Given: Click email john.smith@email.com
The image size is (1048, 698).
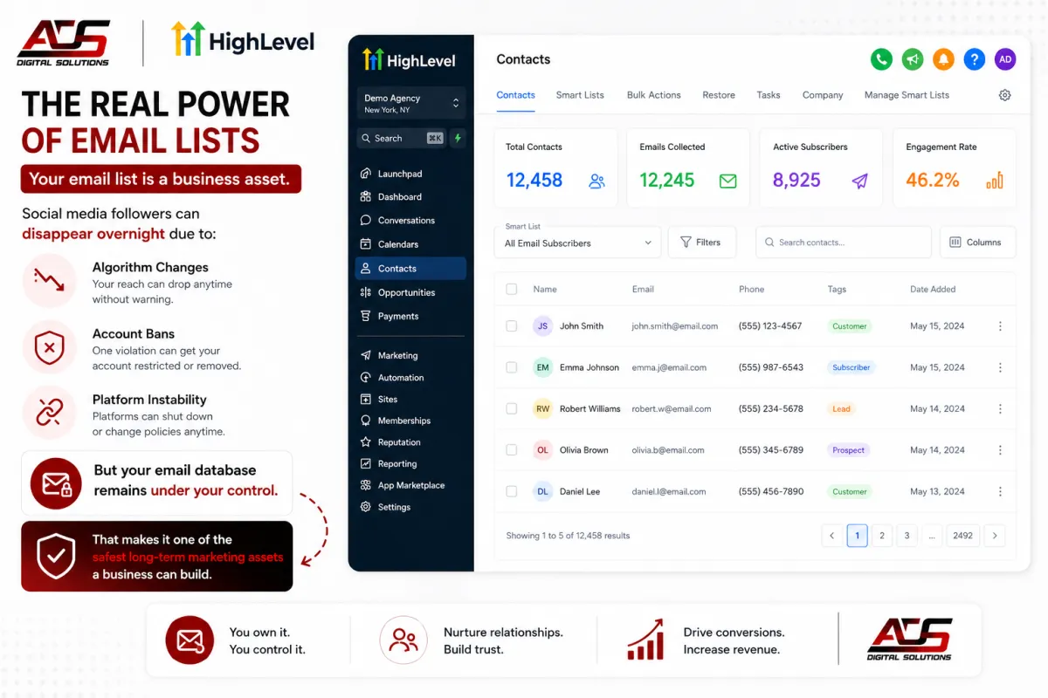Looking at the screenshot, I should tap(674, 326).
